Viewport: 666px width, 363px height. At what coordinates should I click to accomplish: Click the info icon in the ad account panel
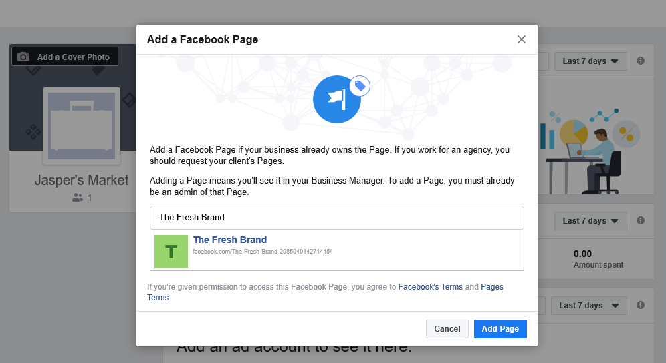coord(641,305)
